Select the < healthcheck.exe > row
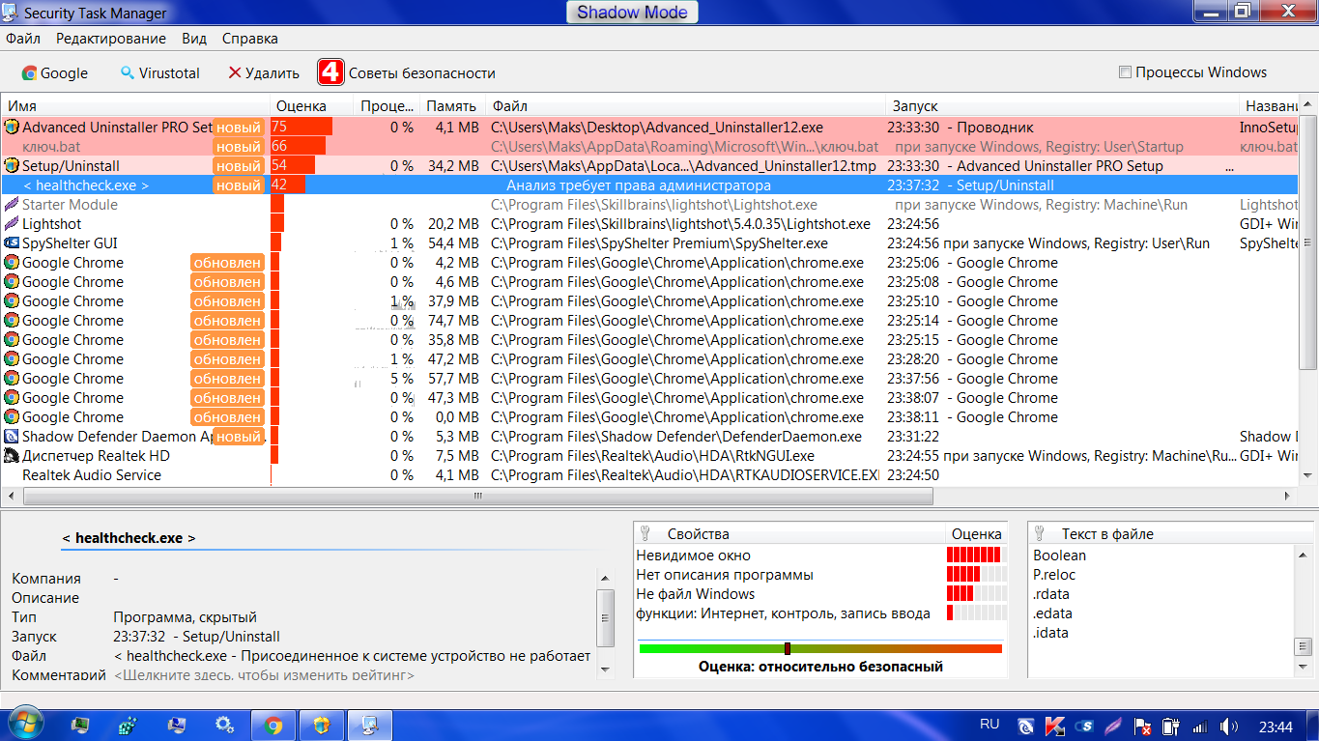 click(649, 185)
